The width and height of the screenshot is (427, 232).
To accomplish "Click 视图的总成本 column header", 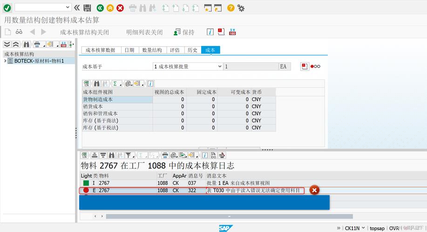I will [x=169, y=92].
